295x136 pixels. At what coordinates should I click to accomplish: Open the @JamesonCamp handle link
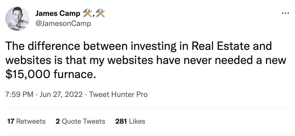pos(63,24)
